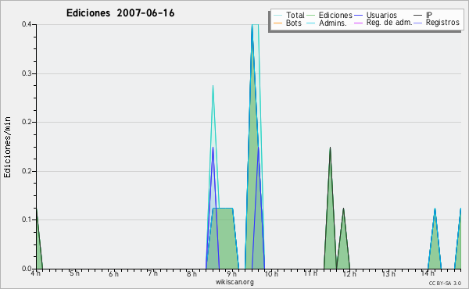Click the 14 h axis label
Image resolution: width=469 pixels, height=289 pixels.
(428, 273)
